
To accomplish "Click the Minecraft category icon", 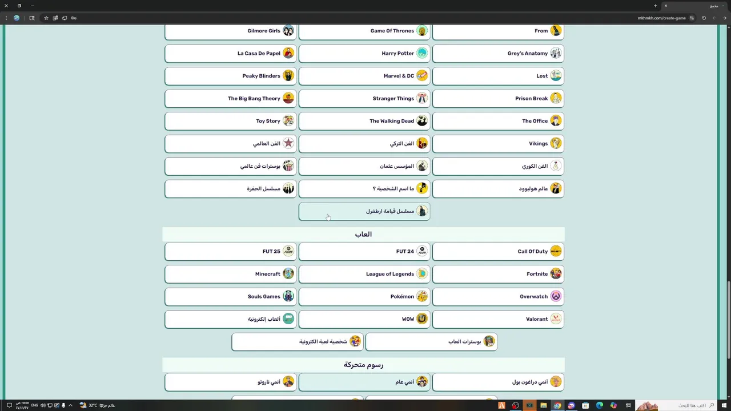I will [x=288, y=274].
